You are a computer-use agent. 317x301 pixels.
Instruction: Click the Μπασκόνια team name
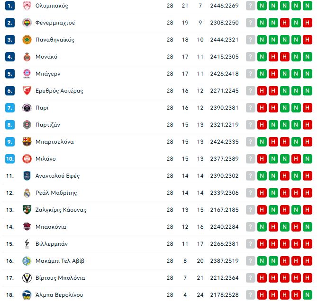[x=51, y=227]
